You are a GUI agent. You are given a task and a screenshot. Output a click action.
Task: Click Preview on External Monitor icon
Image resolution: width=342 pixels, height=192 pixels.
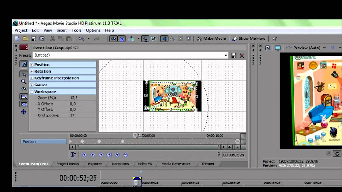click(278, 48)
